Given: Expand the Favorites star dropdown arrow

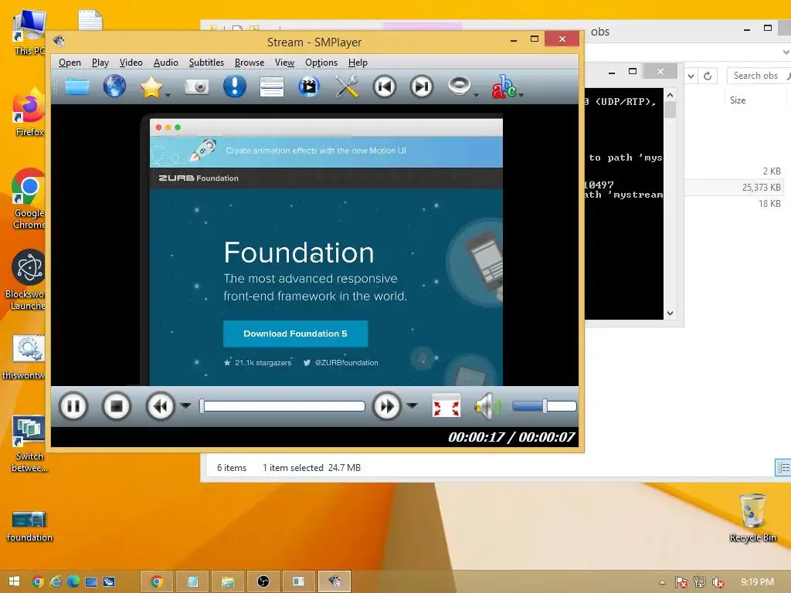Looking at the screenshot, I should [x=168, y=94].
